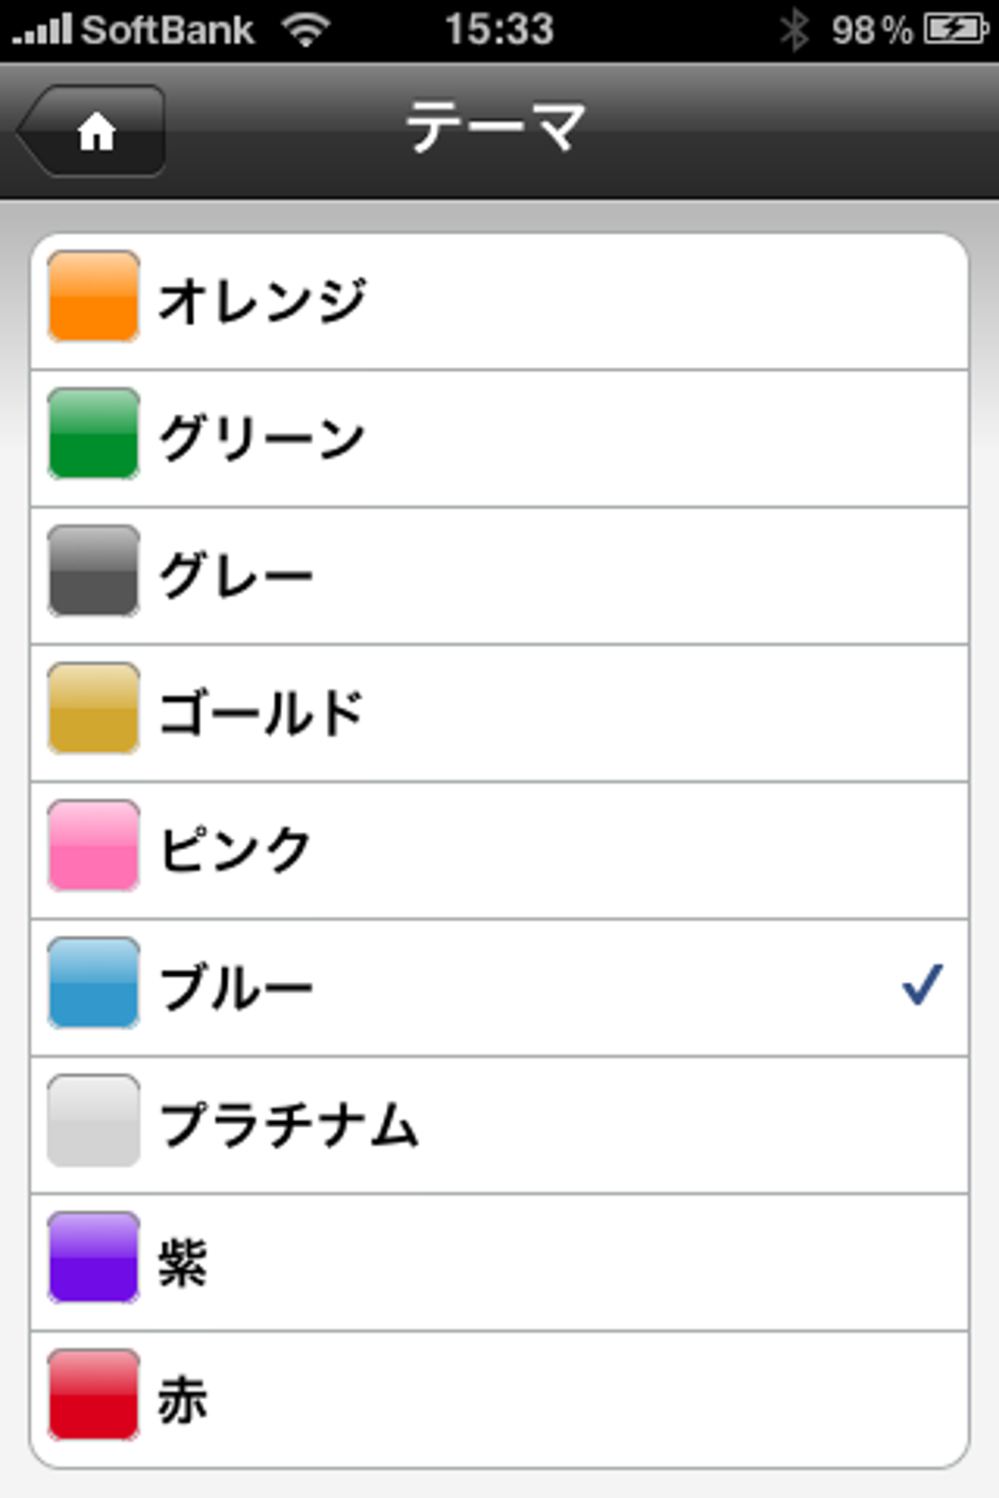Viewport: 999px width, 1498px height.
Task: Select the 紫 theme label
Action: tap(183, 1261)
